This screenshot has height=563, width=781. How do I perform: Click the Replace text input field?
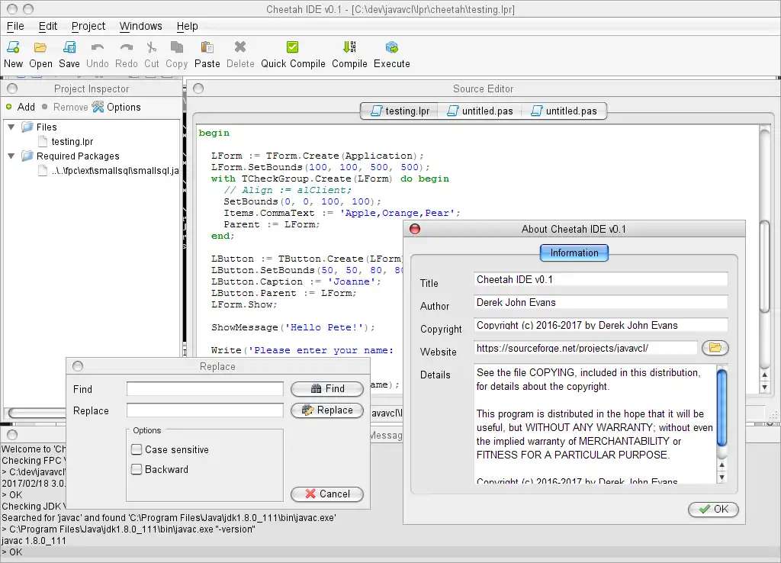[x=204, y=410]
